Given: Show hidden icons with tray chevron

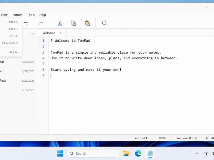Looking at the screenshot, I should [x=197, y=154].
